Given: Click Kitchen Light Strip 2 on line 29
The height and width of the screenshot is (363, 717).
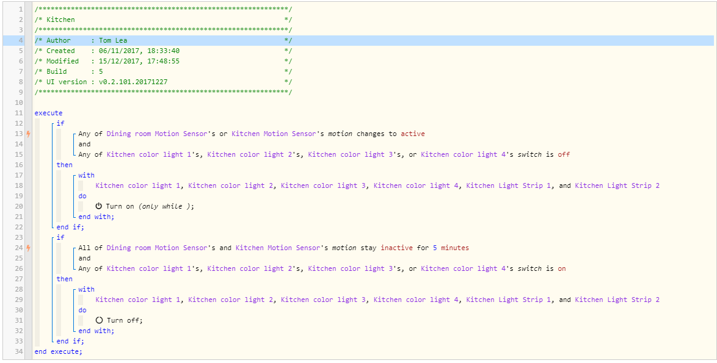Looking at the screenshot, I should pyautogui.click(x=617, y=300).
